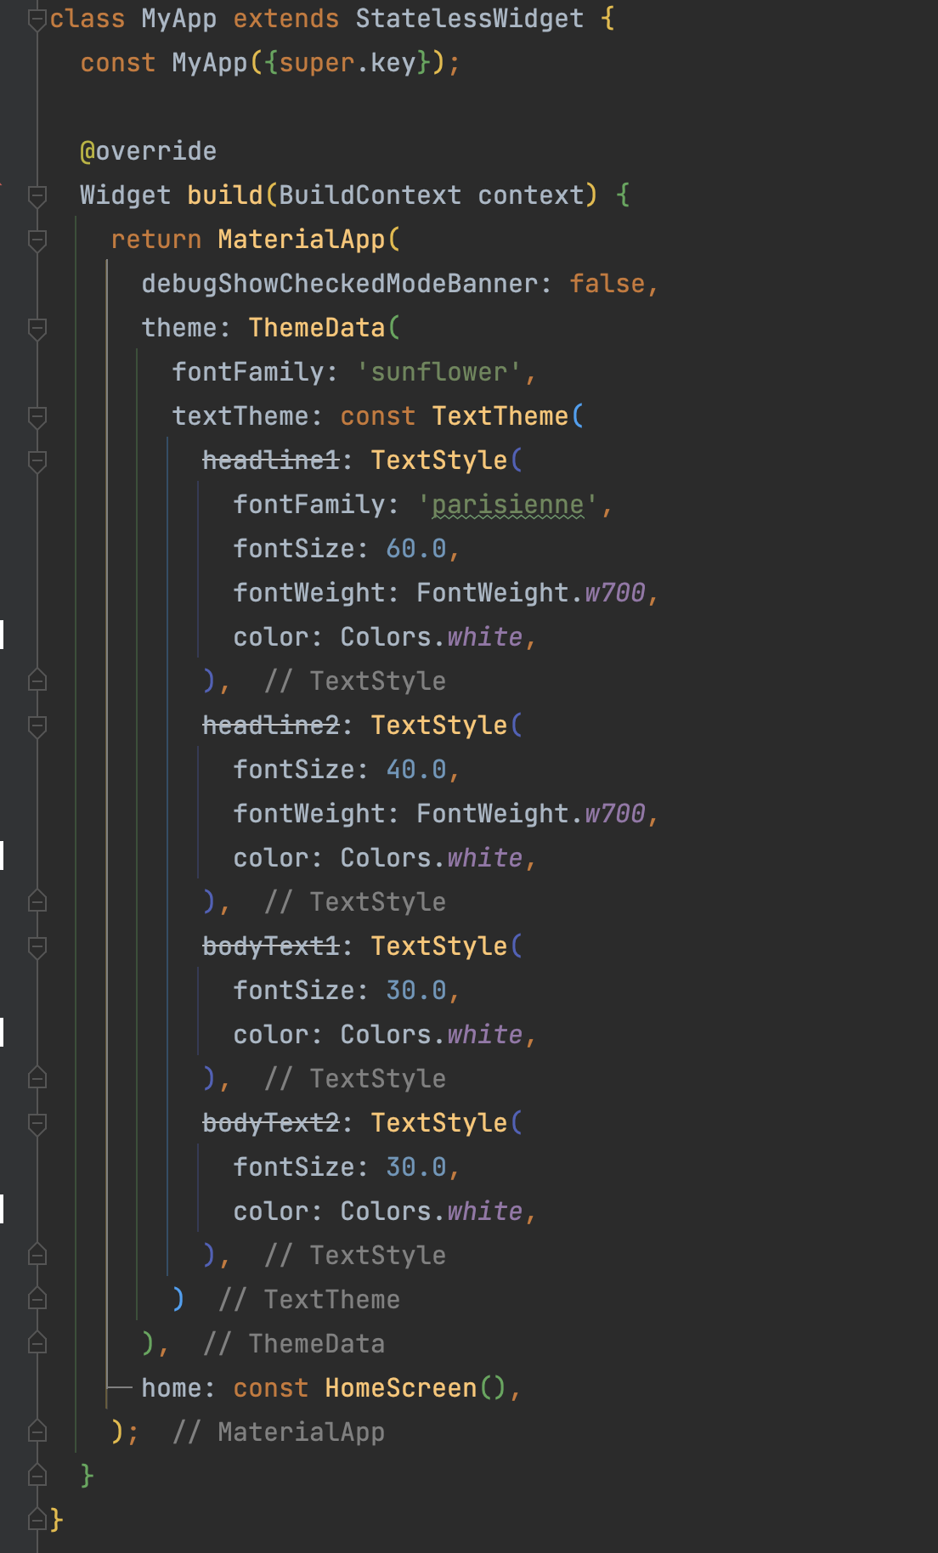
Task: Click deprecated bodyText2 property
Action: click(271, 1123)
